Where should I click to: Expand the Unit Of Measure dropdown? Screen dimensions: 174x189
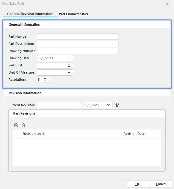pos(69,72)
